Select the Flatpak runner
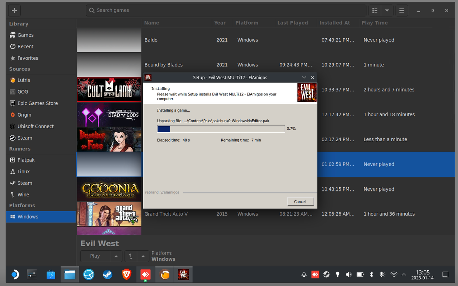The height and width of the screenshot is (286, 458). pos(41,160)
